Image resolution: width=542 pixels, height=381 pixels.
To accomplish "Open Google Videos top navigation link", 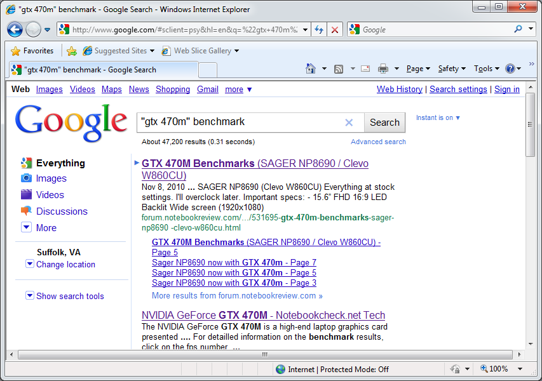I will point(82,89).
